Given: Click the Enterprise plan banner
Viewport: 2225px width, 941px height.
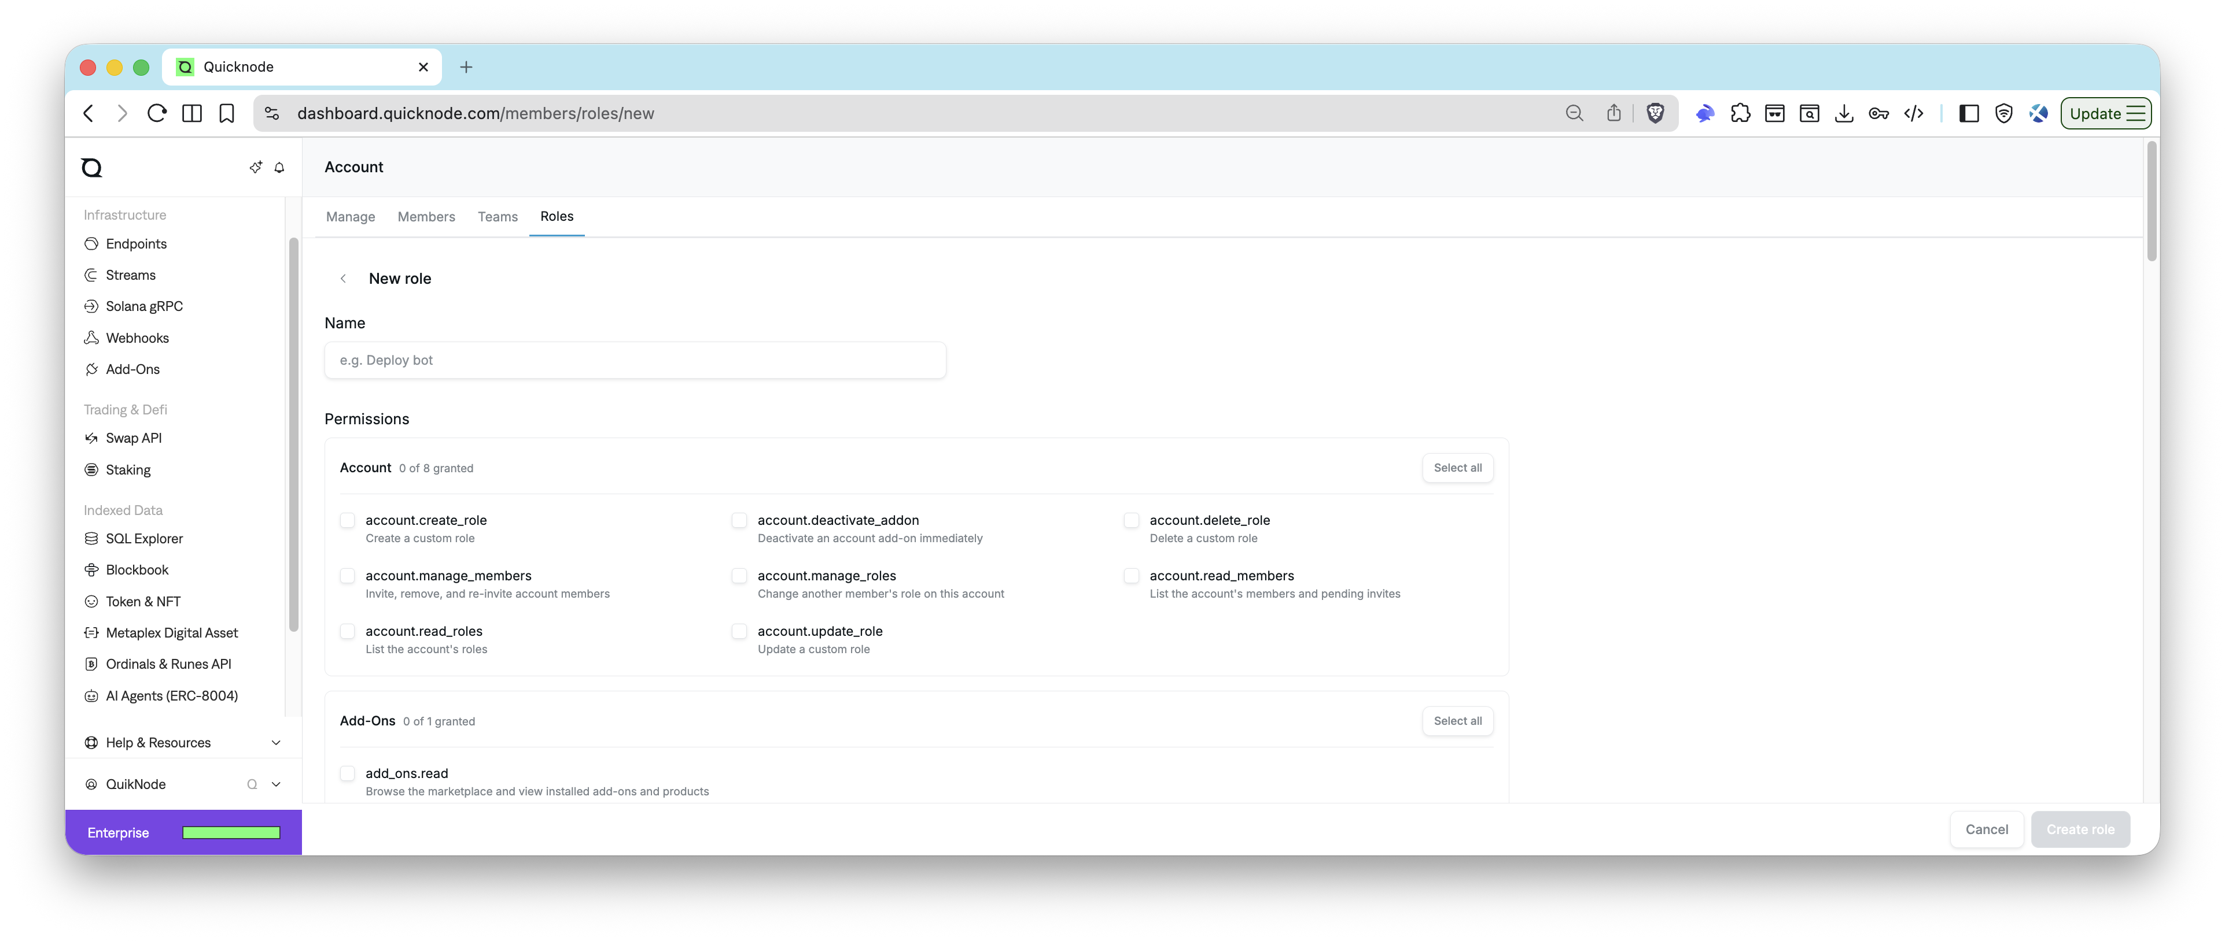Looking at the screenshot, I should (x=183, y=832).
